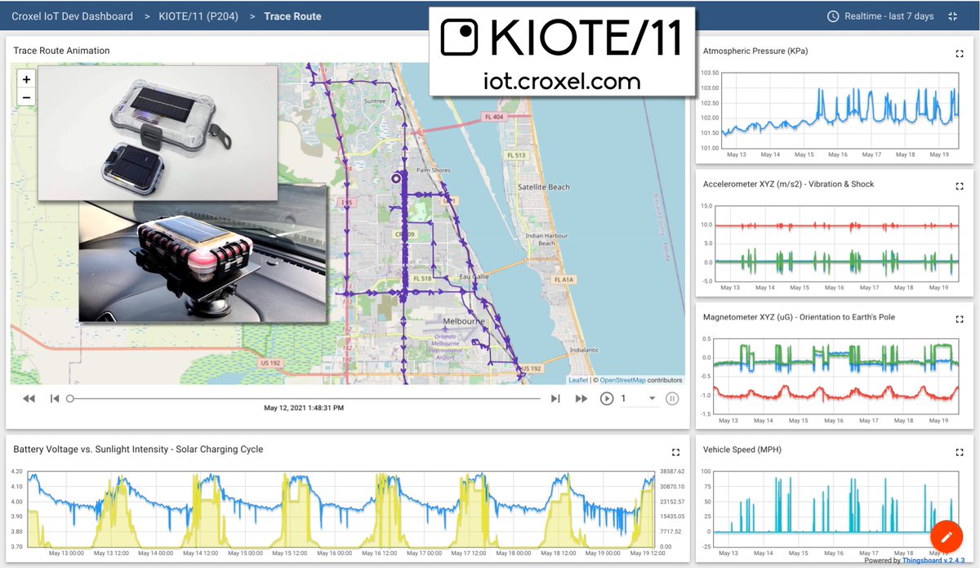Viewport: 980px width, 568px height.
Task: Play the trace route animation
Action: coord(607,399)
